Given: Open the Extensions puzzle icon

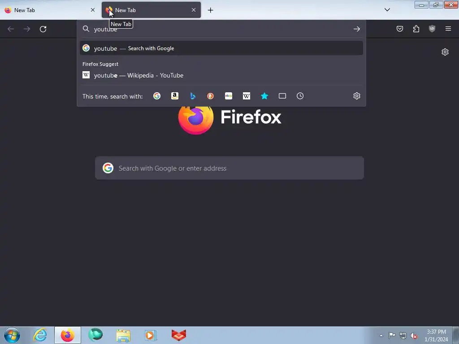Looking at the screenshot, I should point(416,29).
